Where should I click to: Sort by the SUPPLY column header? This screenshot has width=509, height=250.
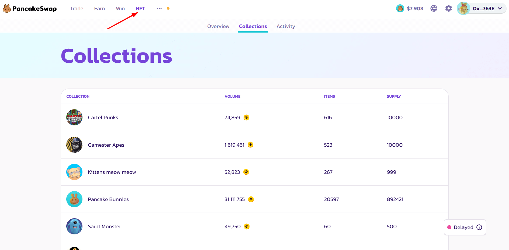394,96
